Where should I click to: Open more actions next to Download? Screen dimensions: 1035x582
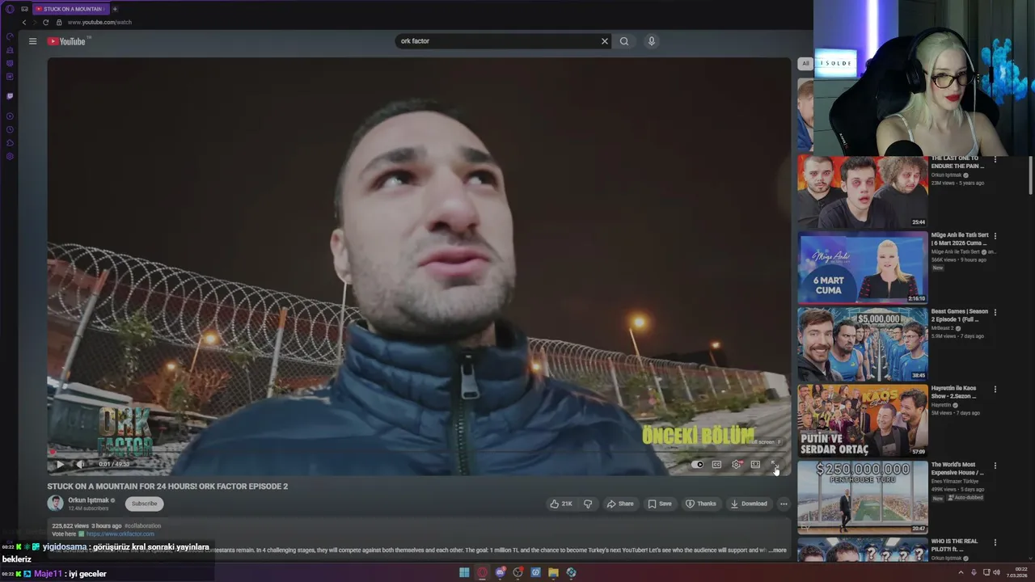[x=783, y=504]
